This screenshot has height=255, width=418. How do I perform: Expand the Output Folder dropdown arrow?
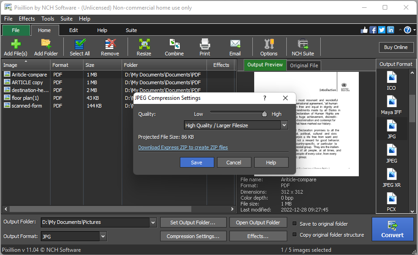tap(153, 222)
